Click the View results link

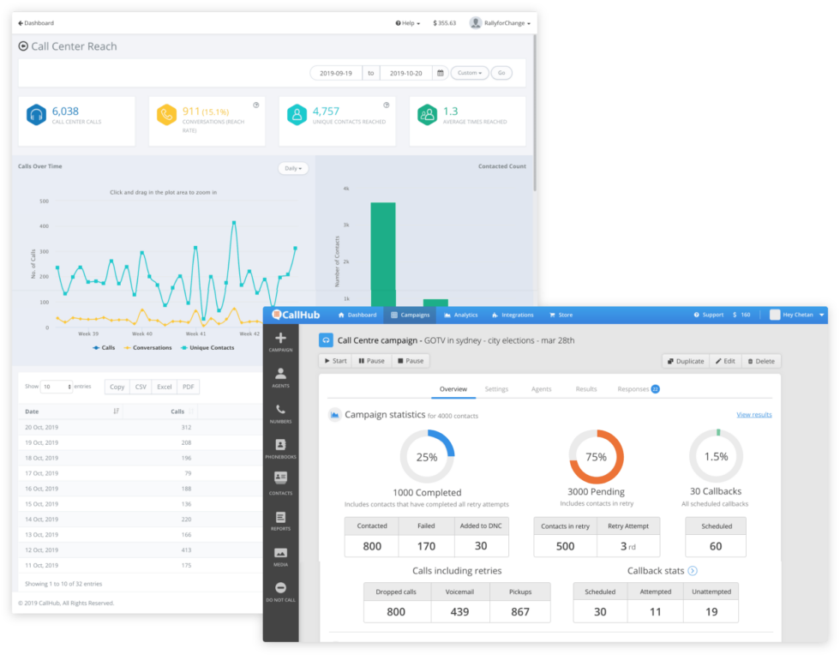click(x=753, y=414)
